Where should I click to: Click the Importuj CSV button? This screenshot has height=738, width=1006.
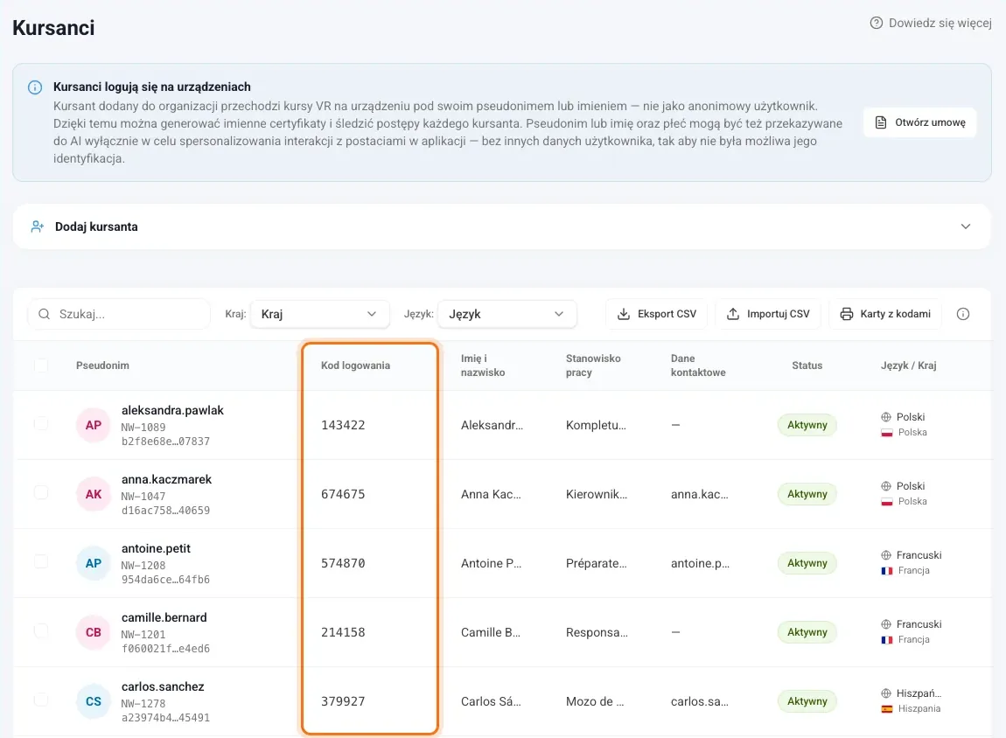[768, 314]
